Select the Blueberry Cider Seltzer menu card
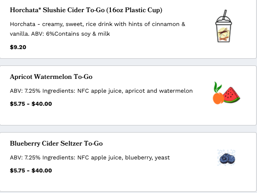The image size is (257, 193). (128, 162)
